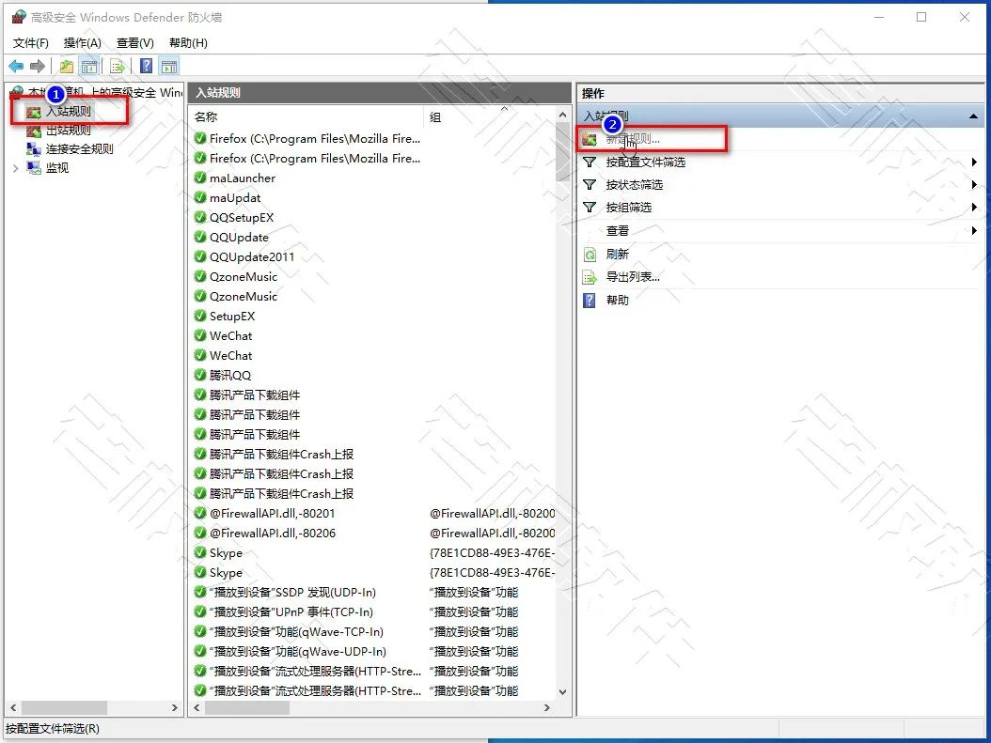Open the 查看(V) menu
This screenshot has height=743, width=991.
point(134,42)
